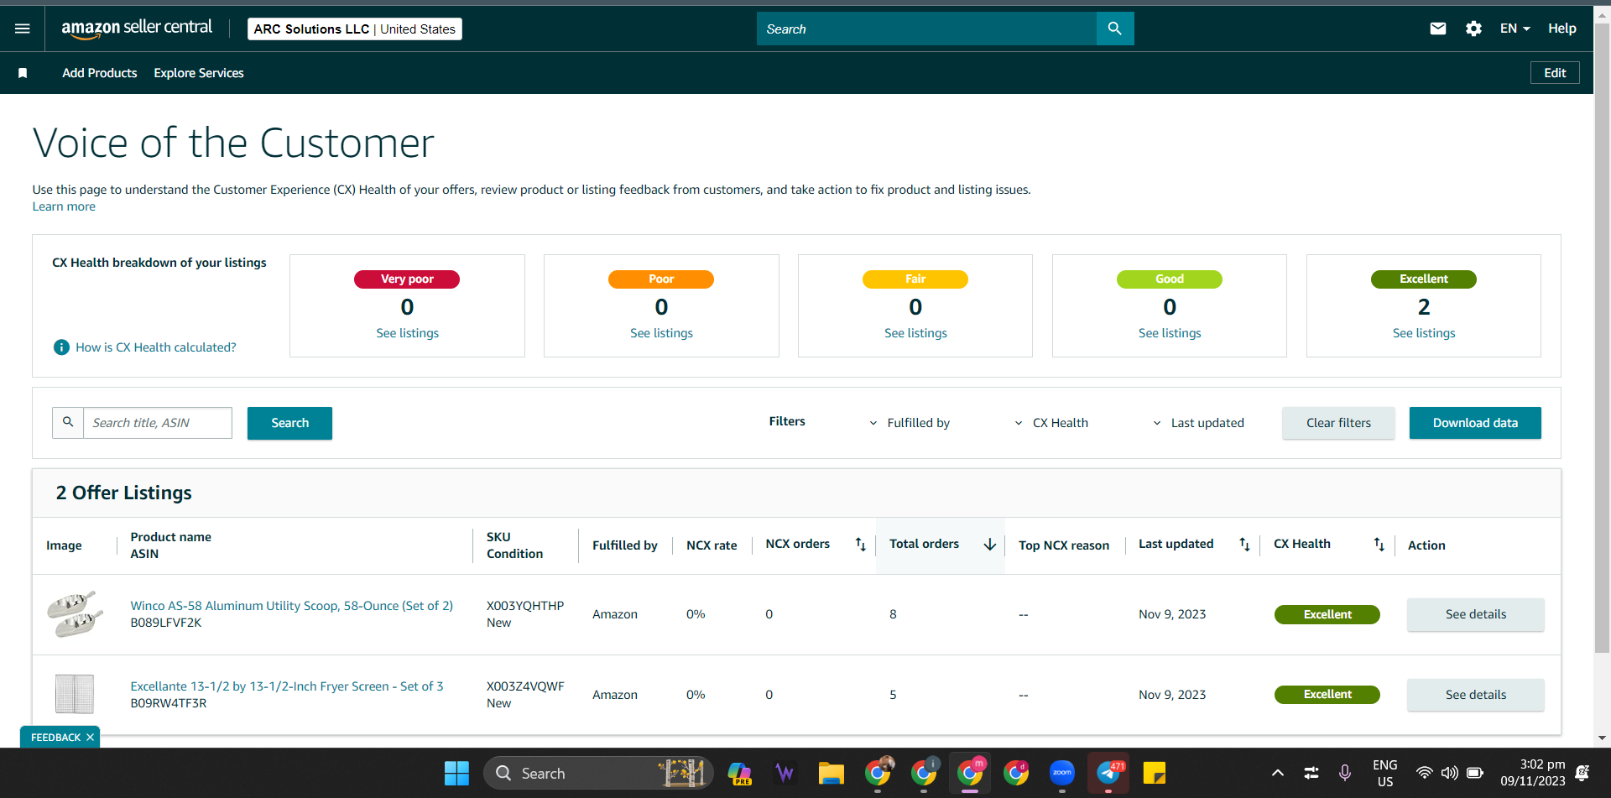Open Microsoft Copilot from taskbar
1611x798 pixels.
point(739,773)
